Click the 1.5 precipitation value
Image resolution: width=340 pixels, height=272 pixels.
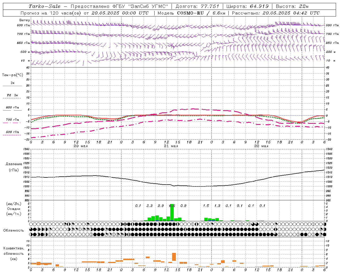206,206
